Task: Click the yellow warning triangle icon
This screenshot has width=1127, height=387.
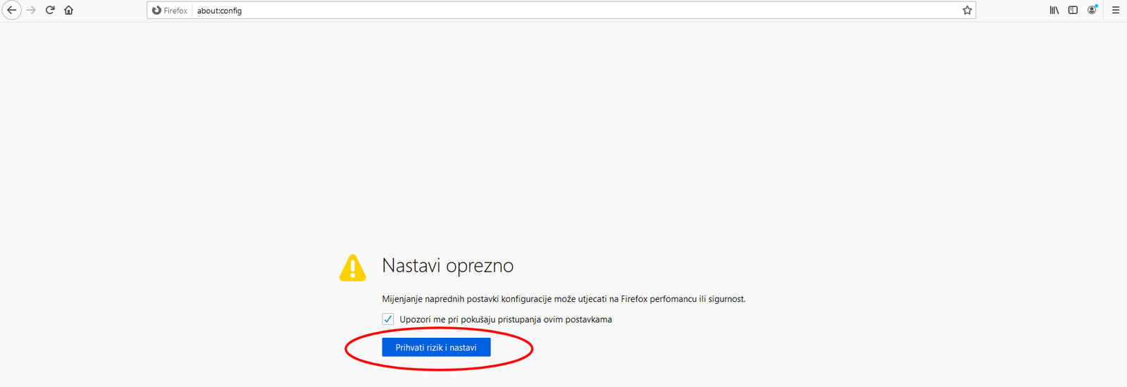Action: pyautogui.click(x=353, y=268)
